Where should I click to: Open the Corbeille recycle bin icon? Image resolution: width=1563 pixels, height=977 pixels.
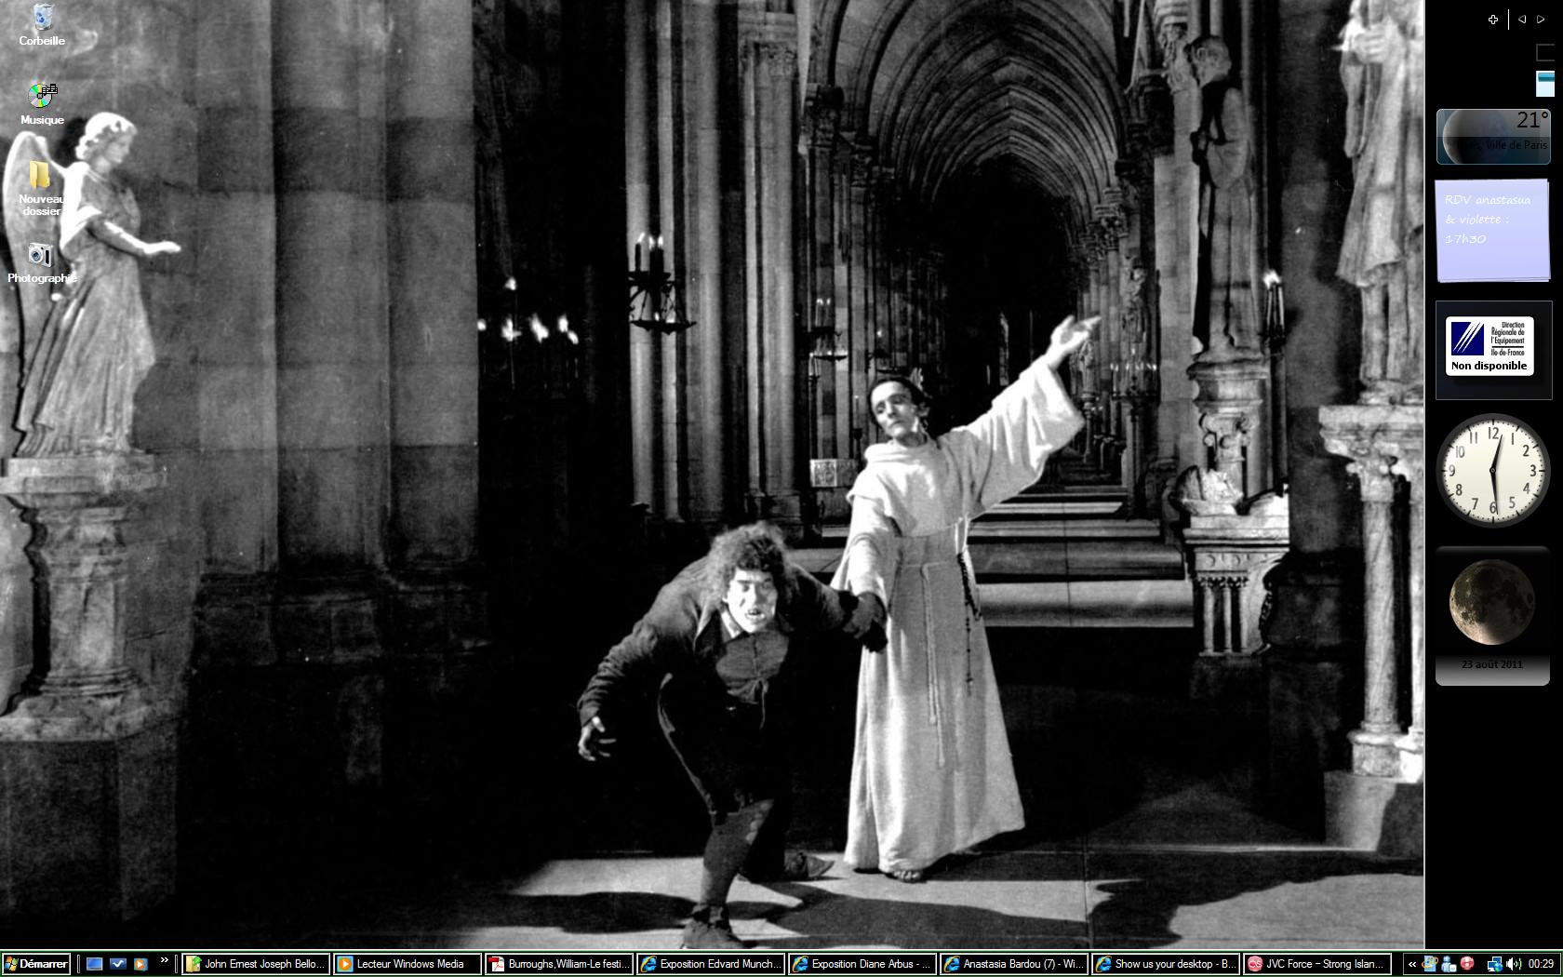pyautogui.click(x=42, y=25)
